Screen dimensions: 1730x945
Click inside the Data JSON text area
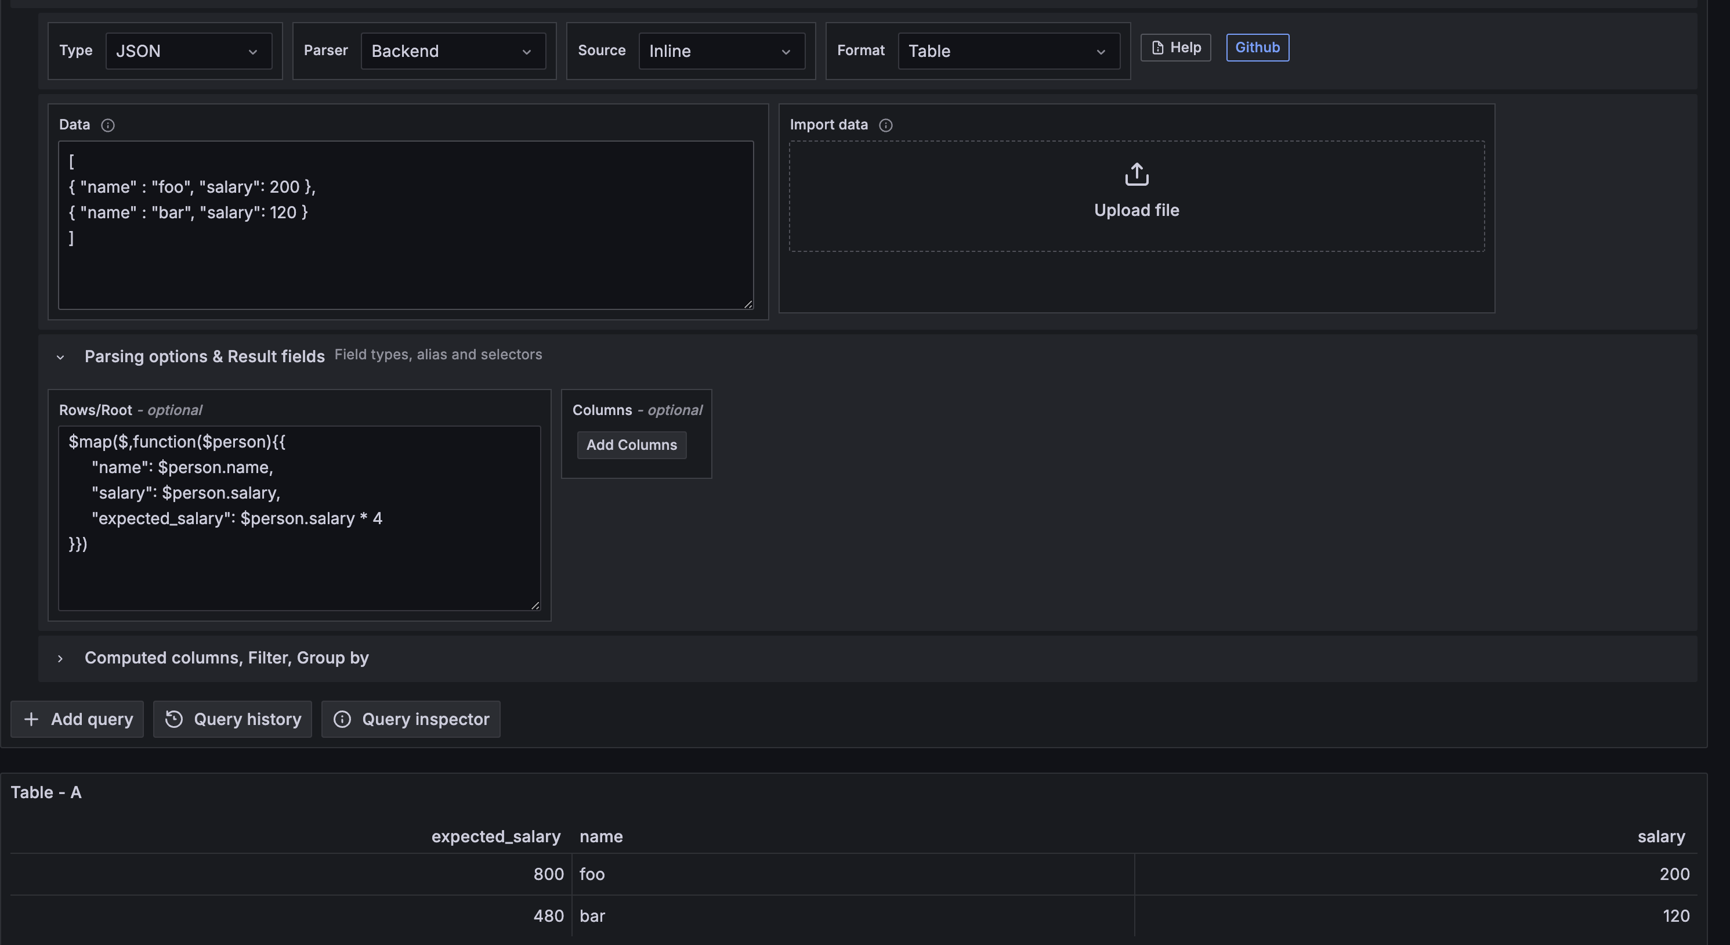(x=406, y=269)
